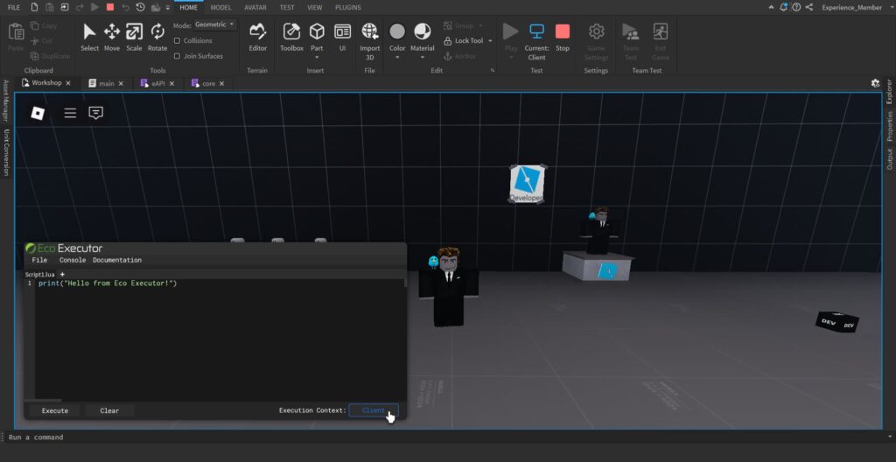Open the in-game hamburger menu

70,113
